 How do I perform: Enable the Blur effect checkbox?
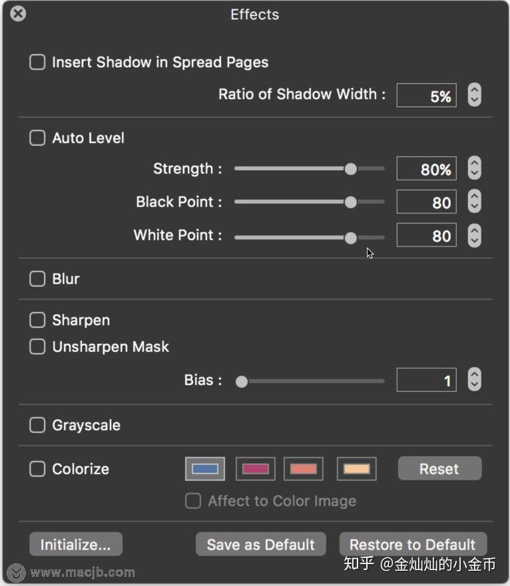[37, 279]
